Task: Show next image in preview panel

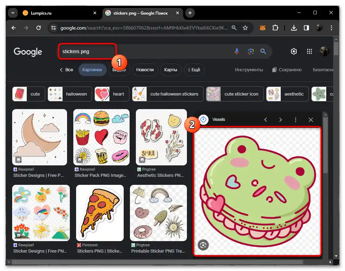Action: 280,120
